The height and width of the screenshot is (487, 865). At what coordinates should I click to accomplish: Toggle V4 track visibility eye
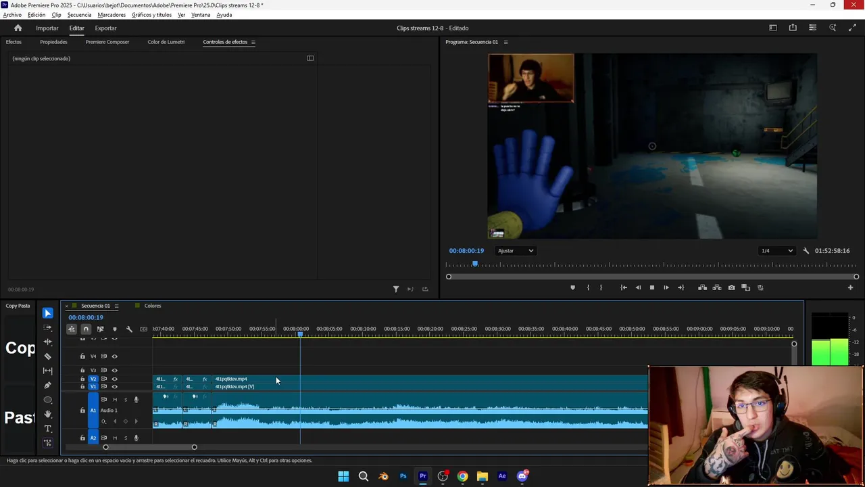point(114,356)
